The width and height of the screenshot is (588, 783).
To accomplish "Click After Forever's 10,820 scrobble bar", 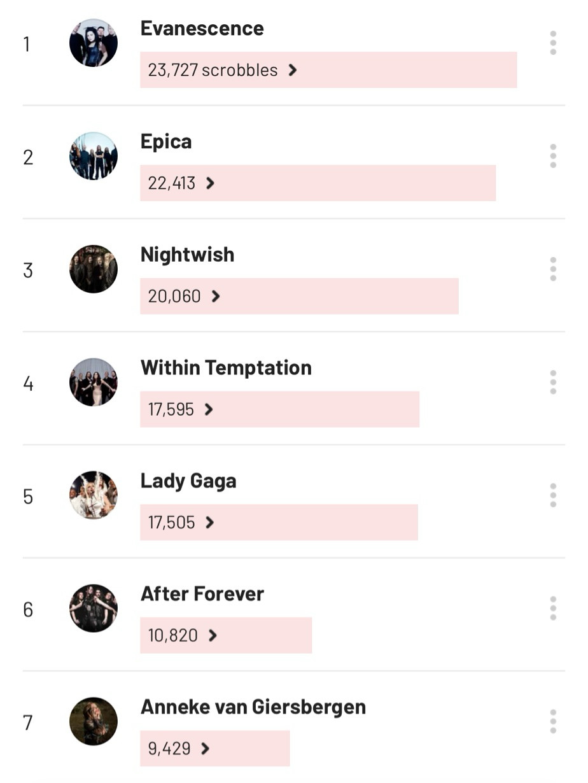I will tap(226, 635).
